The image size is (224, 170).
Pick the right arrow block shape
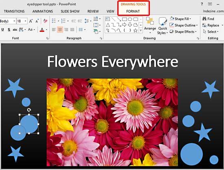124,25
